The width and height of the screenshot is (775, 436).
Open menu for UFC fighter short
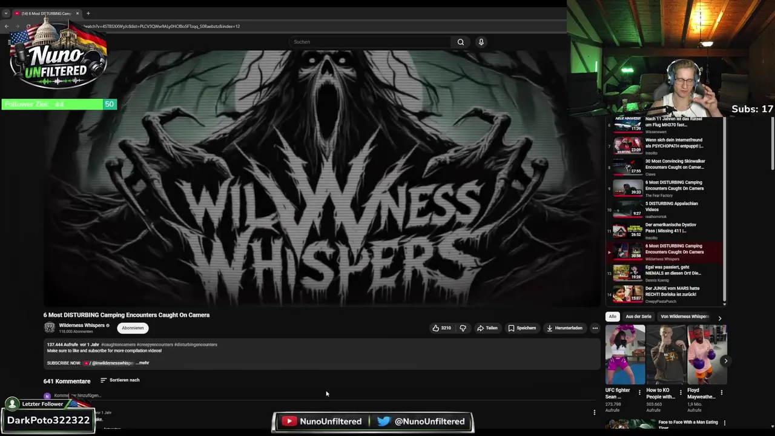pos(639,392)
